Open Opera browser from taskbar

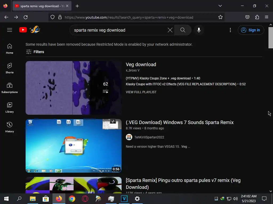[85, 199]
